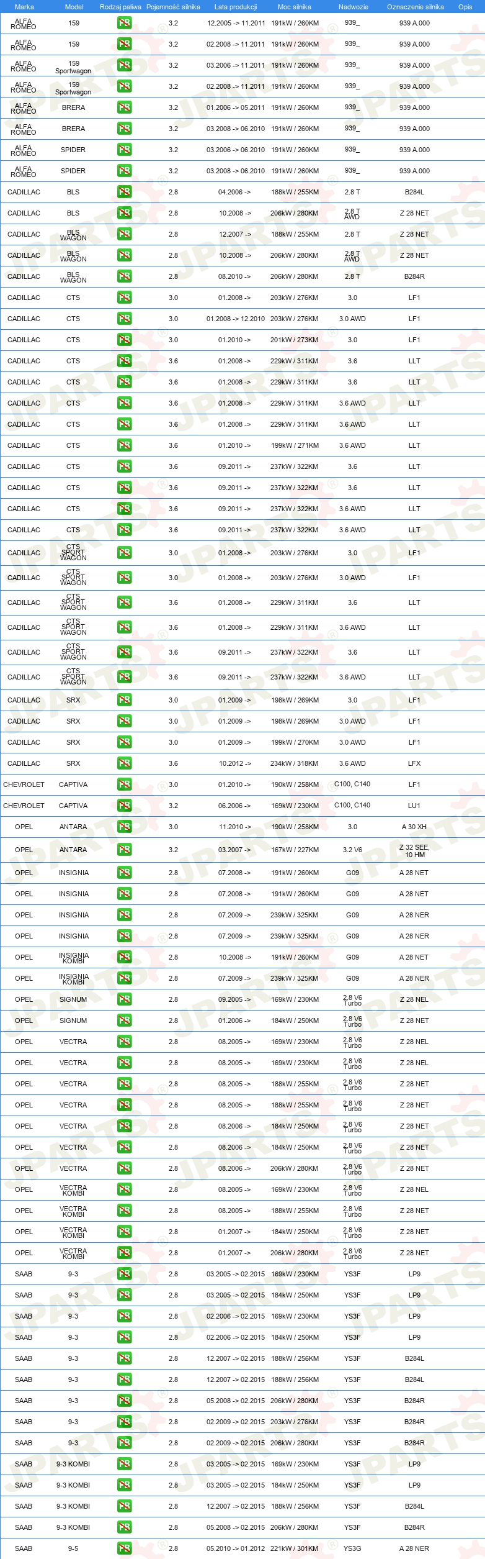Click the Rodzaj paliwa column header
The height and width of the screenshot is (1559, 485).
tap(120, 7)
